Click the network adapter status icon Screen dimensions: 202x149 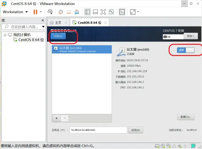pyautogui.click(x=168, y=146)
